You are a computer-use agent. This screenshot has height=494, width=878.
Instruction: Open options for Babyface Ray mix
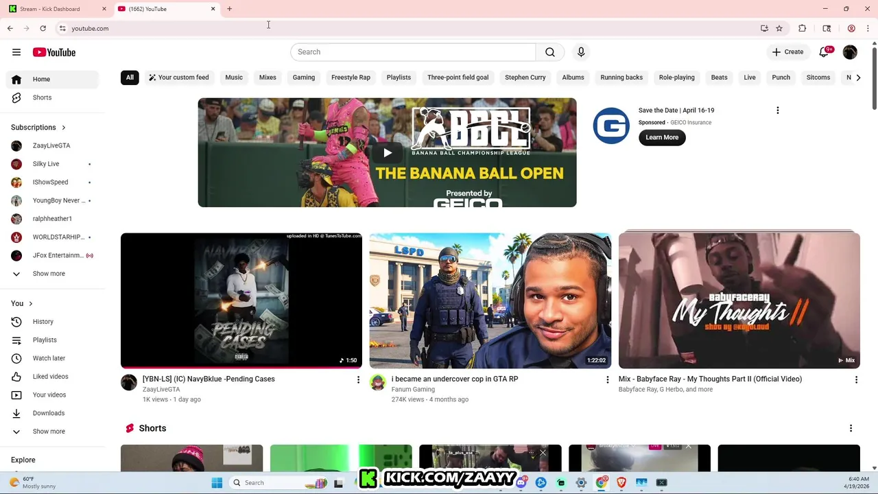pyautogui.click(x=856, y=379)
